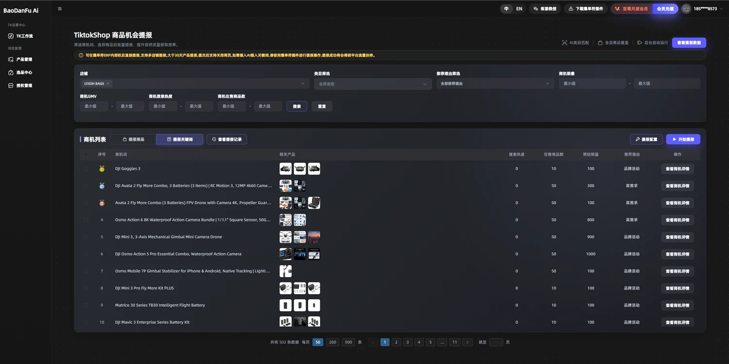Click the AI类目匹配 icon link
Image resolution: width=729 pixels, height=364 pixels.
tap(575, 43)
